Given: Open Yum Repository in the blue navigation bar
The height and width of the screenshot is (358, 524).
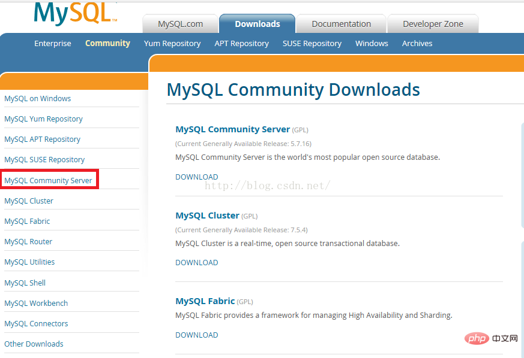Looking at the screenshot, I should click(172, 44).
